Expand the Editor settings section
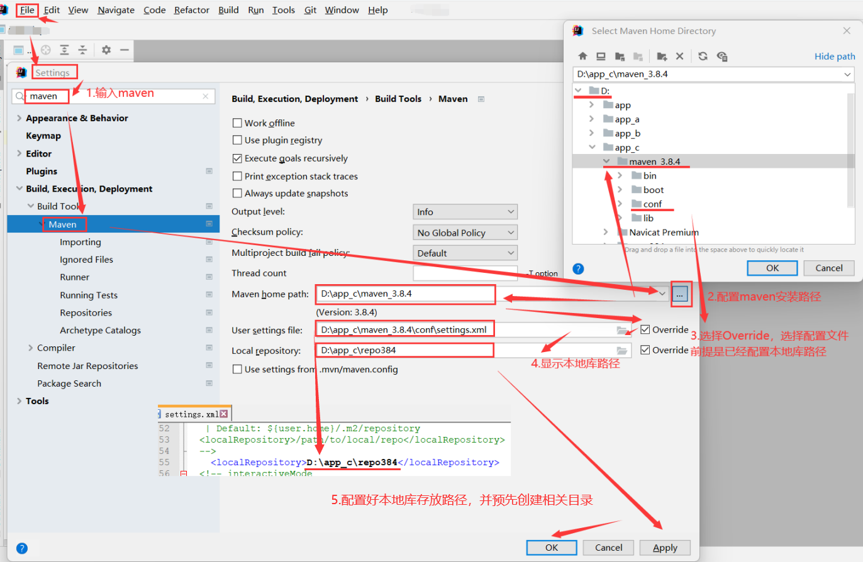Screen dimensions: 863x562 coord(19,153)
